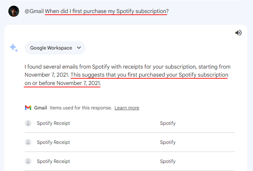Image resolution: width=253 pixels, height=171 pixels.
Task: Click the underlined Spotify subscription question text
Action: point(107,11)
